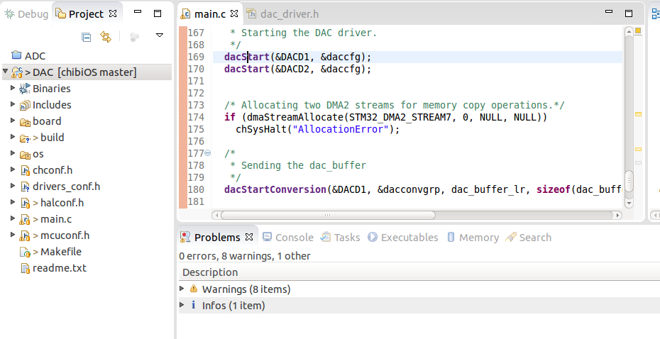Minimize the Project view panel
This screenshot has width=660, height=339.
138,12
